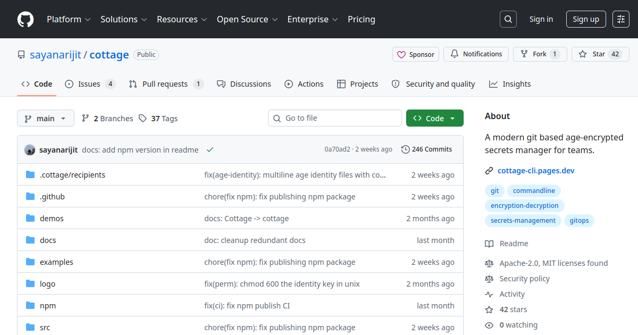This screenshot has width=638, height=335.
Task: Open the appearance settings icon beside Sign up
Action: (x=621, y=19)
